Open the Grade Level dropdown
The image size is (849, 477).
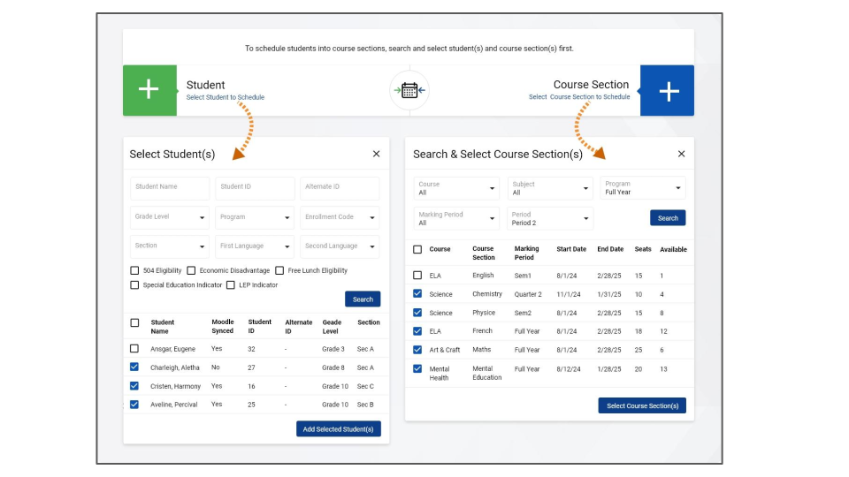pyautogui.click(x=170, y=217)
